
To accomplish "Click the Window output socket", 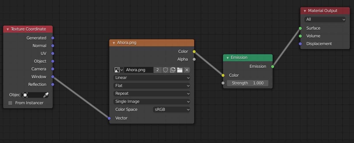I will click(53, 77).
